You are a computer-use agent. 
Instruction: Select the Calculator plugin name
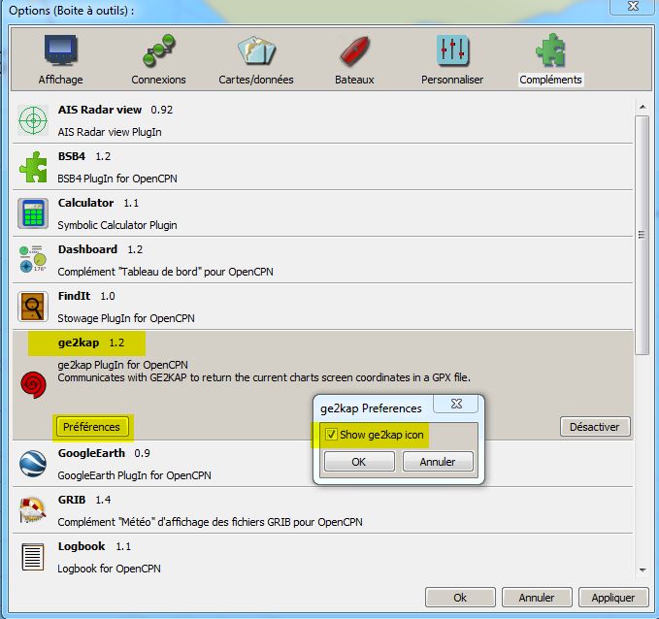pyautogui.click(x=85, y=203)
